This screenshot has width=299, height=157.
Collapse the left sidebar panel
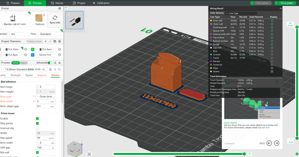[x=66, y=8]
